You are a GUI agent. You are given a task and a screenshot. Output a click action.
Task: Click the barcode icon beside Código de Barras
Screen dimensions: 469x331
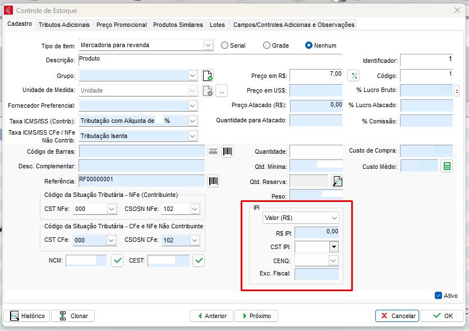pos(227,151)
